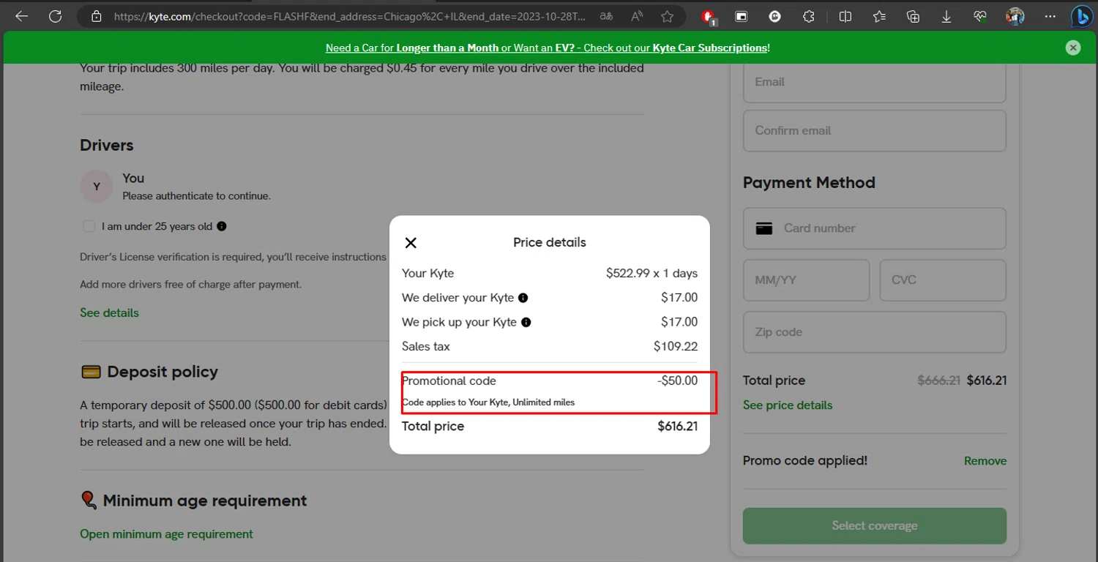The width and height of the screenshot is (1098, 562).
Task: Click the struck-through '$666.21' price
Action: [x=939, y=381]
